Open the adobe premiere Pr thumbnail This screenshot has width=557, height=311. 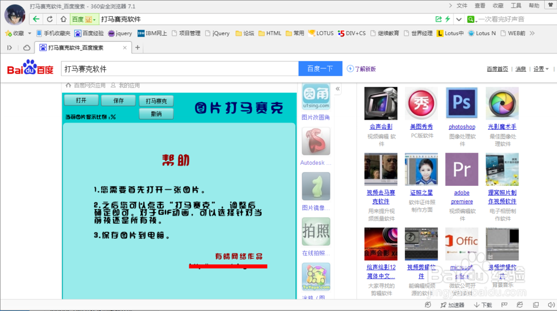point(462,170)
